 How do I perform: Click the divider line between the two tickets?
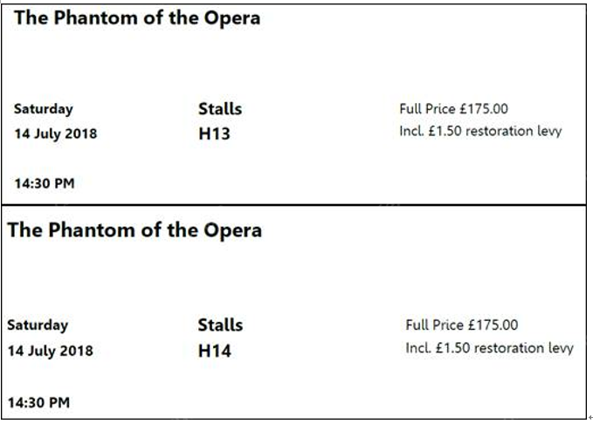[293, 205]
